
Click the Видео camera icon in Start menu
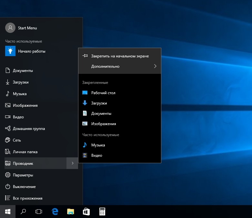pos(7,117)
